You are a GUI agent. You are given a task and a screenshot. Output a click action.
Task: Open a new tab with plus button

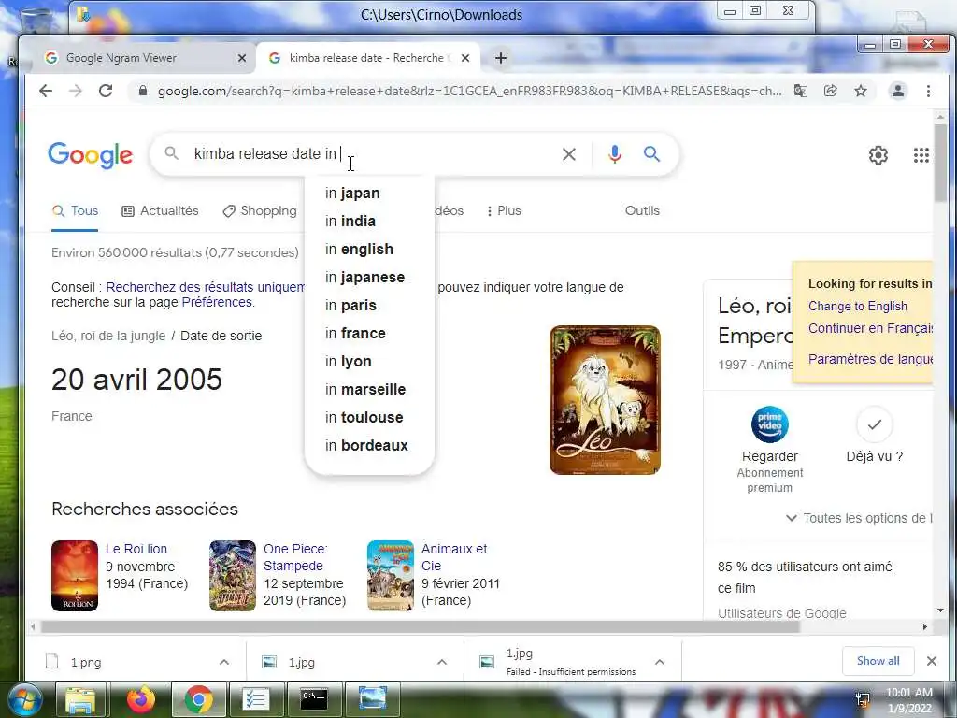tap(501, 58)
